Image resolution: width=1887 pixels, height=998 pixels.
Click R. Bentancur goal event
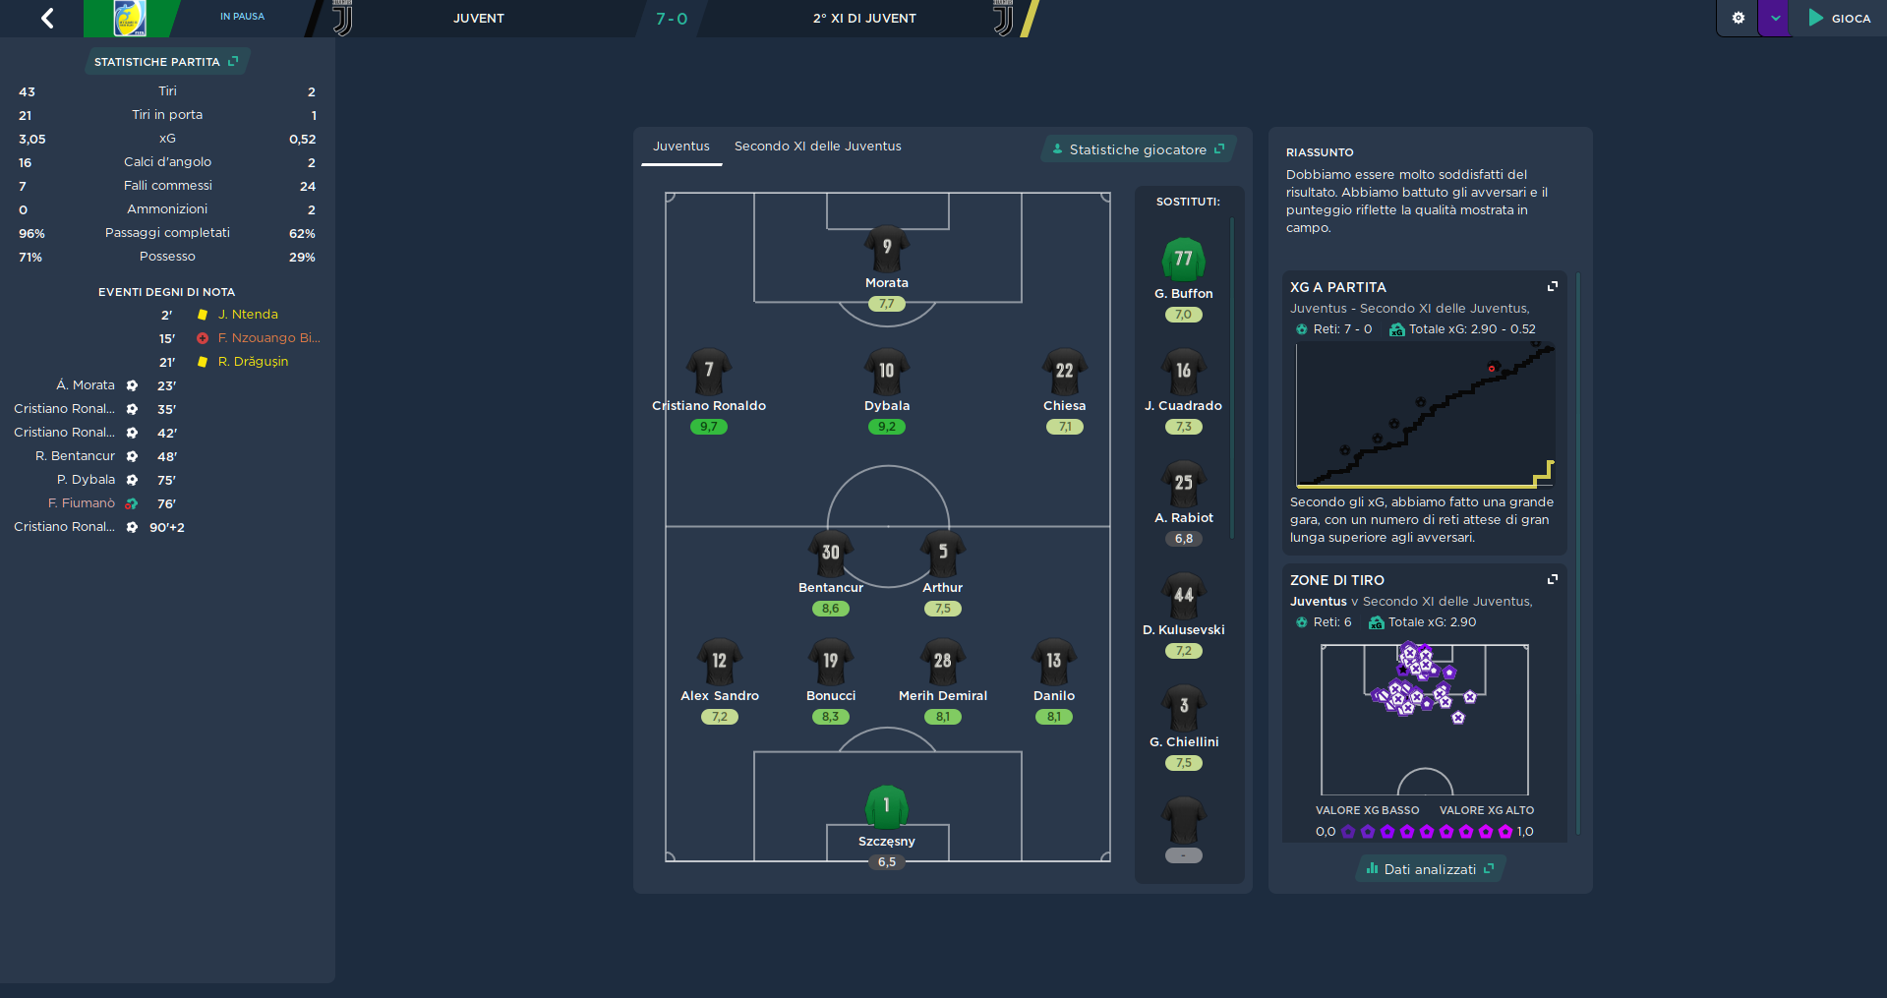75,456
